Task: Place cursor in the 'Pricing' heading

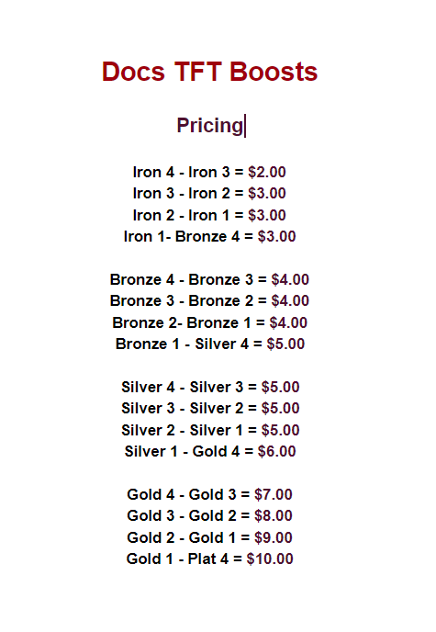Action: (x=210, y=125)
